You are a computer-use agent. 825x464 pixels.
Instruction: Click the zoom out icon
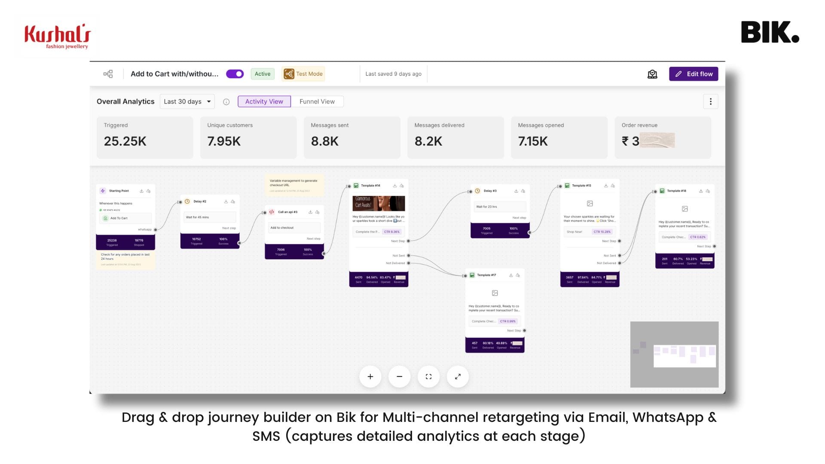tap(400, 375)
